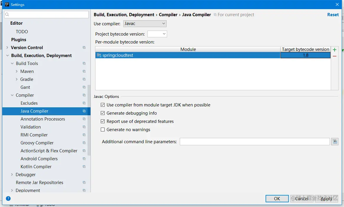Close the Settings dialog

pyautogui.click(x=337, y=4)
